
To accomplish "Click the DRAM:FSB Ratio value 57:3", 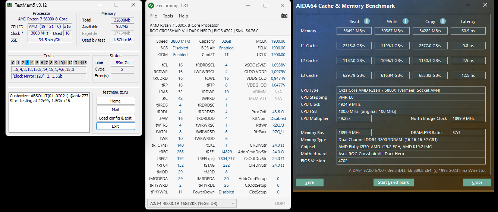I will (x=468, y=133).
